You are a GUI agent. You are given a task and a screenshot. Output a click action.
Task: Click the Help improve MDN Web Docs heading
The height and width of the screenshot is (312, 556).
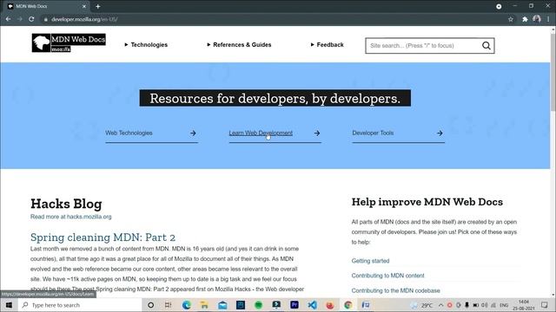(x=427, y=202)
